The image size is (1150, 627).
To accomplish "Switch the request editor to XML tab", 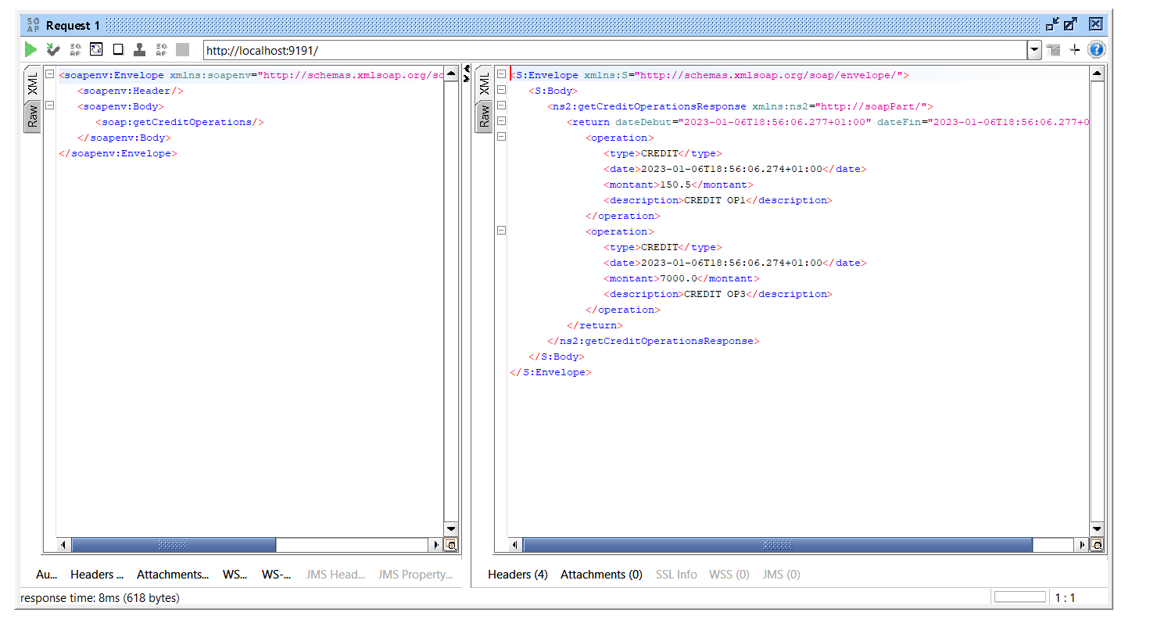I will (x=32, y=84).
